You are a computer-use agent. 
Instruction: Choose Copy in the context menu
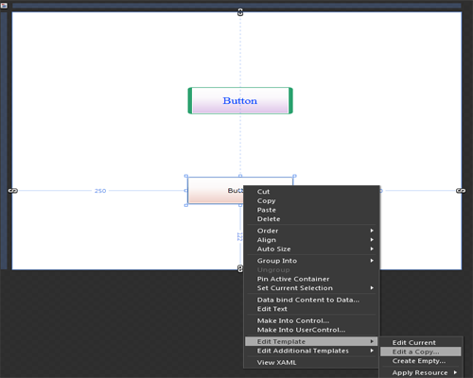pyautogui.click(x=311, y=200)
